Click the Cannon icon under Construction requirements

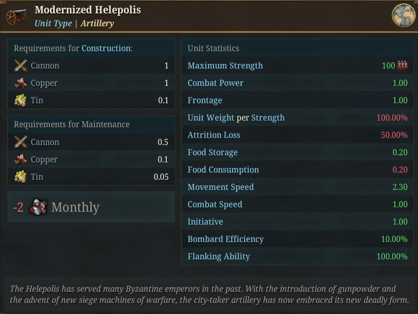(x=20, y=65)
